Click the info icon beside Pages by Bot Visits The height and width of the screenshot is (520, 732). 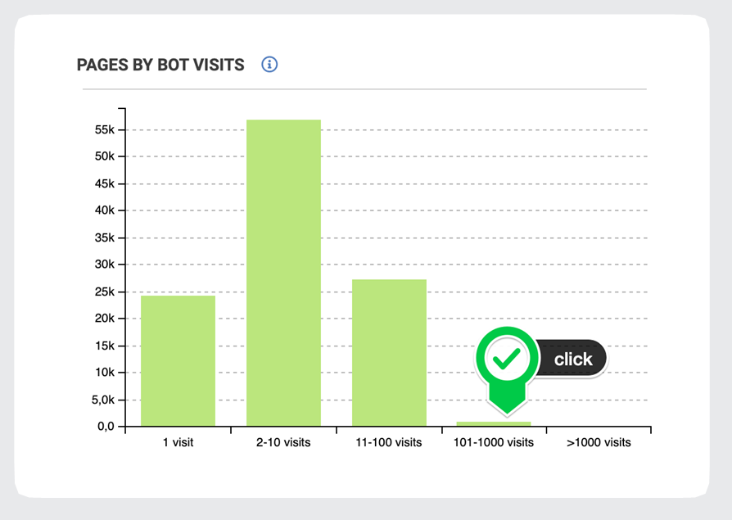pyautogui.click(x=269, y=65)
